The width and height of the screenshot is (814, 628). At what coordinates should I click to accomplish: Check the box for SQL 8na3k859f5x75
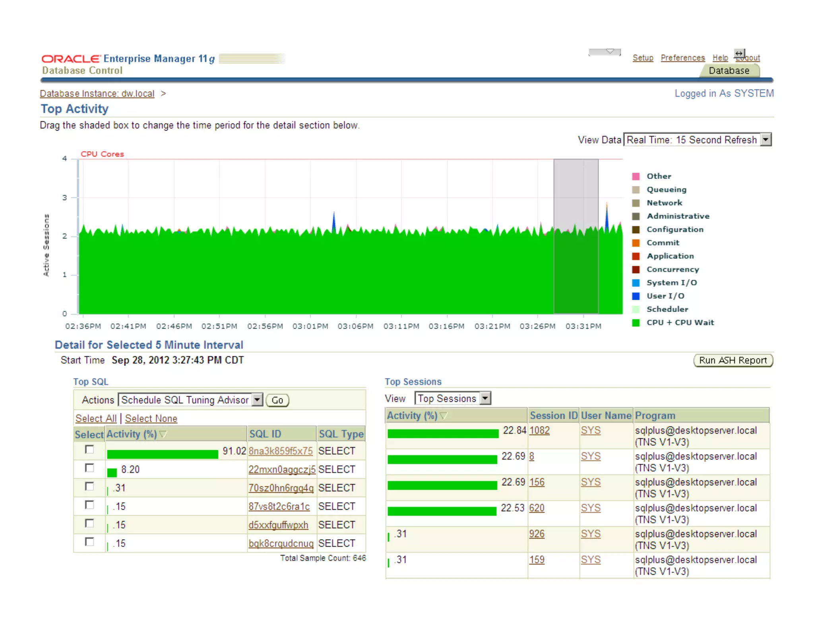click(x=90, y=449)
